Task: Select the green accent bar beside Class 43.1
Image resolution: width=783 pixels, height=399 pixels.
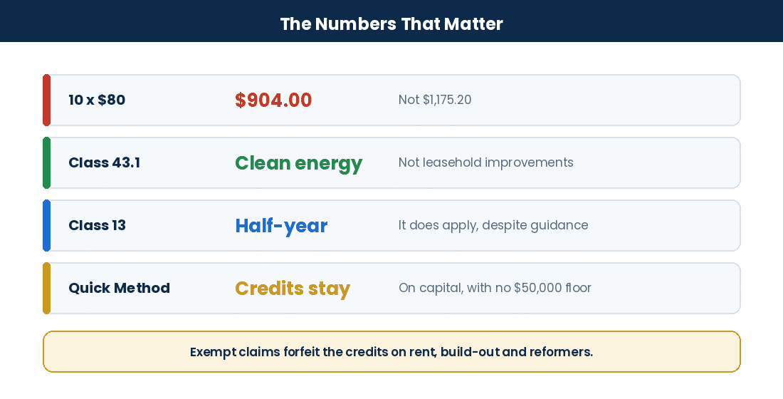Action: [x=46, y=163]
